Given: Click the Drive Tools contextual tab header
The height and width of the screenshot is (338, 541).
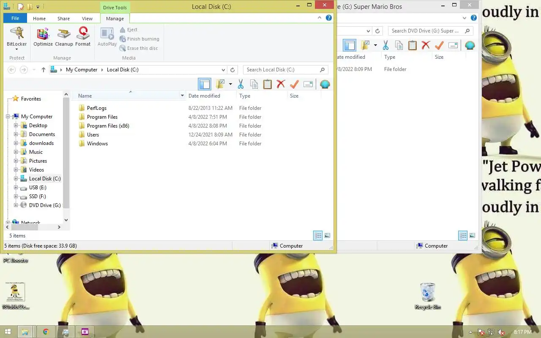Looking at the screenshot, I should tap(115, 7).
